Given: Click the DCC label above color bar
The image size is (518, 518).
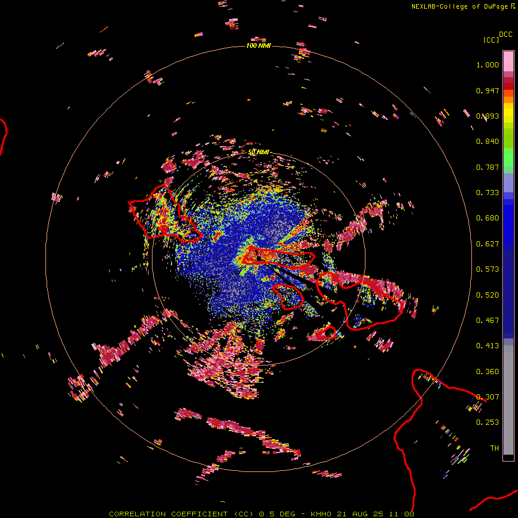Looking at the screenshot, I should (x=505, y=35).
